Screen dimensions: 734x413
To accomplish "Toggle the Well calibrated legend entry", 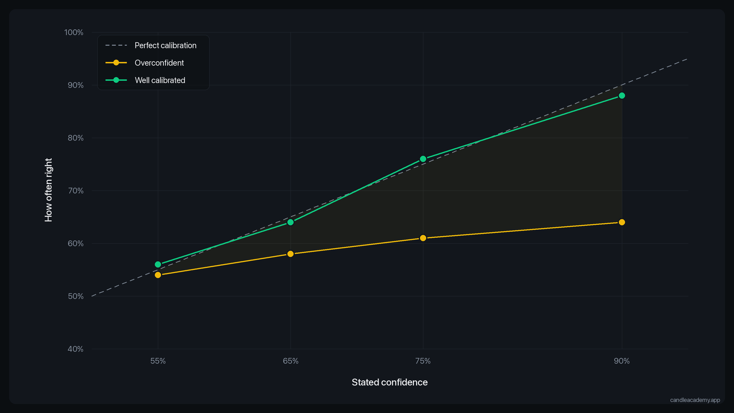I will tap(145, 80).
